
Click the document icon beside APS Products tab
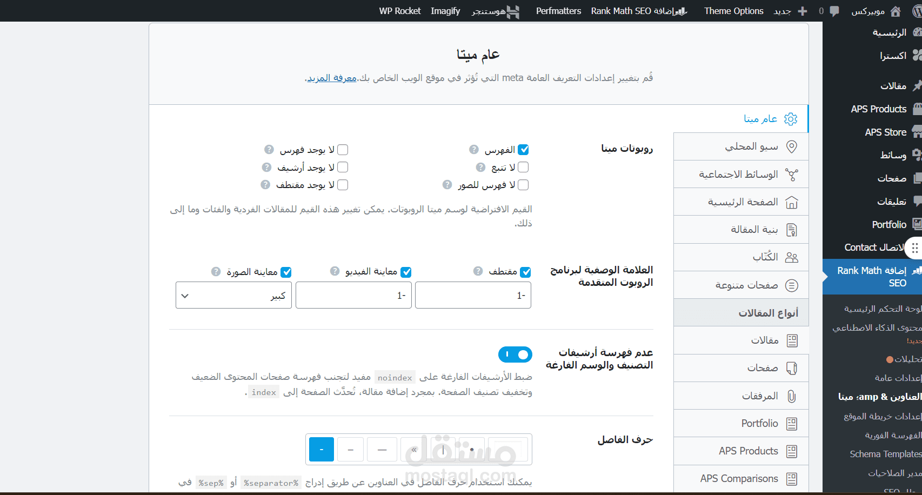792,451
